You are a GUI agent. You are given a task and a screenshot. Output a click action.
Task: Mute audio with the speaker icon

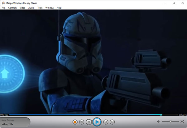click(x=159, y=121)
